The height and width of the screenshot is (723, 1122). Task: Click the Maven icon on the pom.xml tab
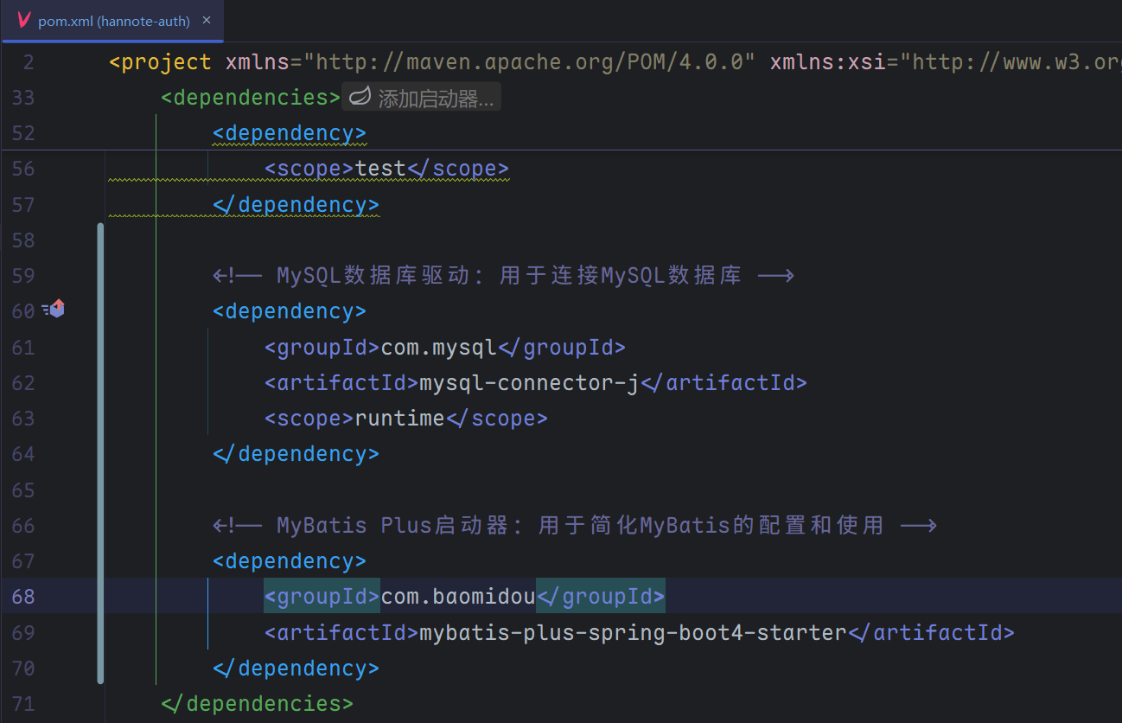(23, 21)
